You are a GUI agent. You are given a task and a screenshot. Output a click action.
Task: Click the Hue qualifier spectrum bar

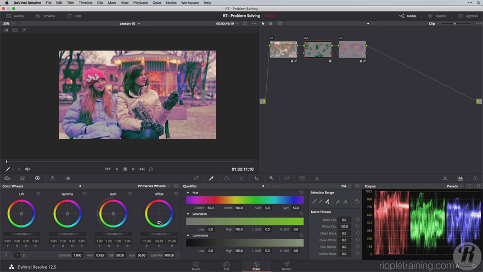tap(245, 200)
